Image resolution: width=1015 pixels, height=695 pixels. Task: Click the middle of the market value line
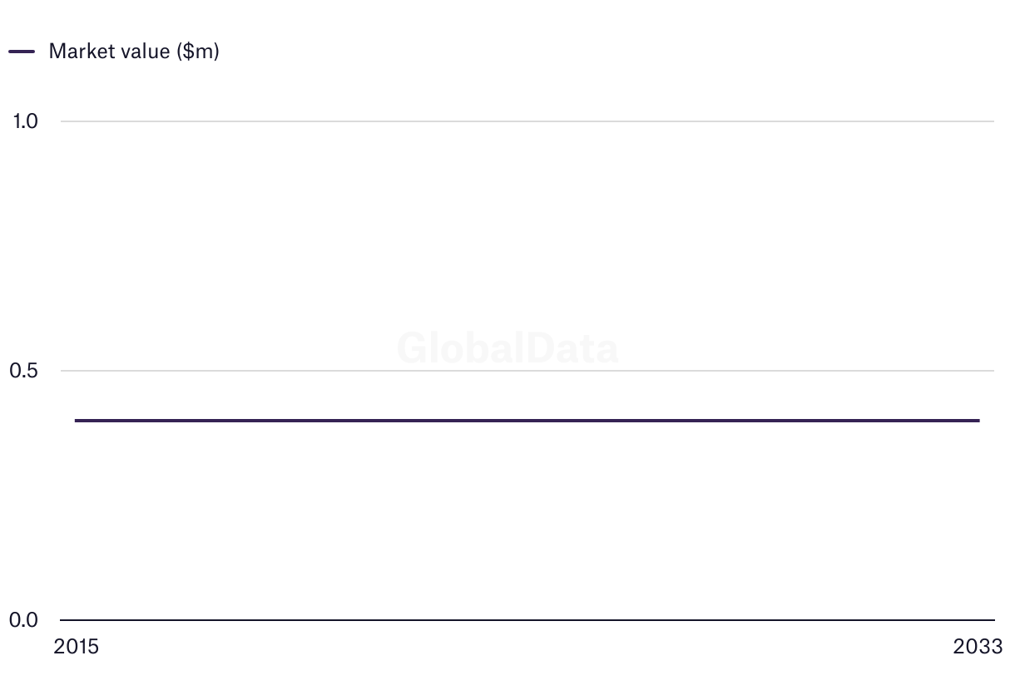[x=527, y=421]
